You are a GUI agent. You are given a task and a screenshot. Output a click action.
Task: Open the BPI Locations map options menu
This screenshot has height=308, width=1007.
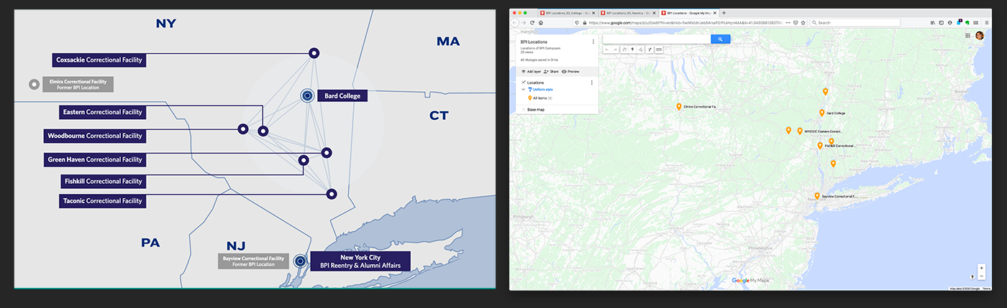point(593,42)
